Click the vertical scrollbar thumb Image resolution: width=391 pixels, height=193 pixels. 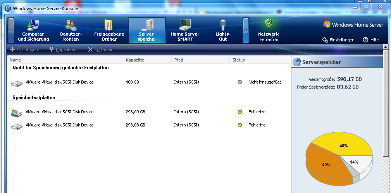386,103
